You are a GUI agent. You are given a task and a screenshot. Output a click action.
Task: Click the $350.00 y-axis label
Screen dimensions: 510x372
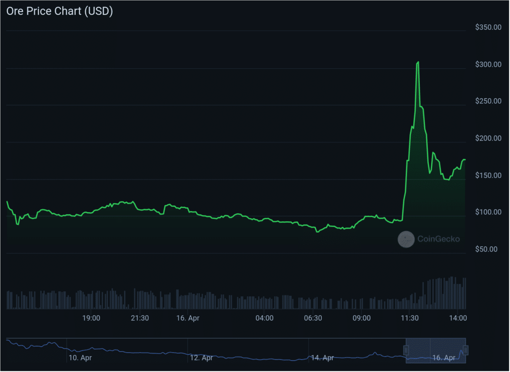(488, 27)
